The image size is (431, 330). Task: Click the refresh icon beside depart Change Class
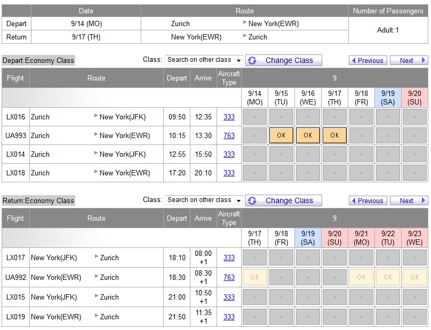[x=252, y=60]
